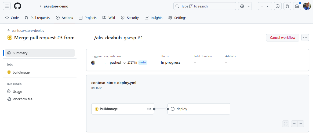The width and height of the screenshot is (313, 134).
Task: Click the /aks-devhub-gsesp title text
Action: (x=115, y=38)
